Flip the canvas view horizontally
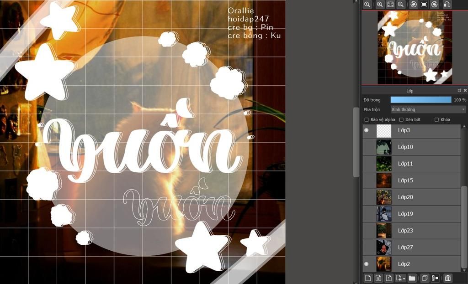The height and width of the screenshot is (284, 468). (447, 4)
